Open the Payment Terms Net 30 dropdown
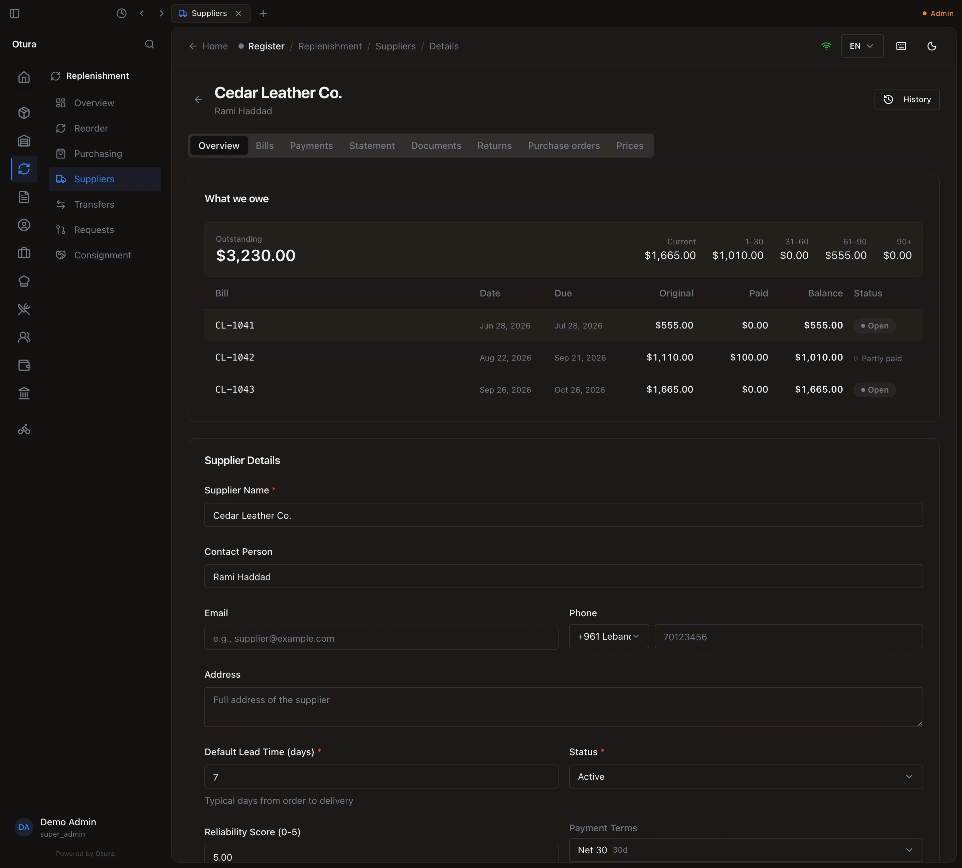The image size is (962, 868). (x=746, y=850)
